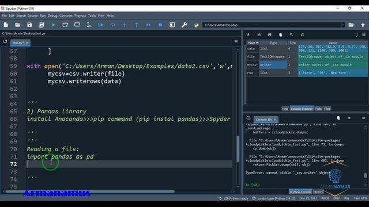The width and height of the screenshot is (369, 207).
Task: Click the editor's horizontal scrollbar thumb
Action: pyautogui.click(x=90, y=191)
